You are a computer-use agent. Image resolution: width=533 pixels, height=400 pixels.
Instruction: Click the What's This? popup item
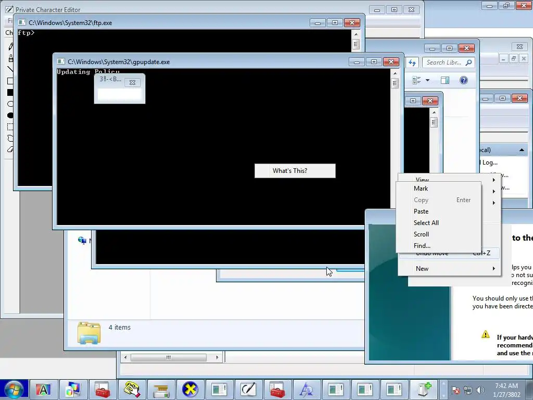tap(295, 171)
